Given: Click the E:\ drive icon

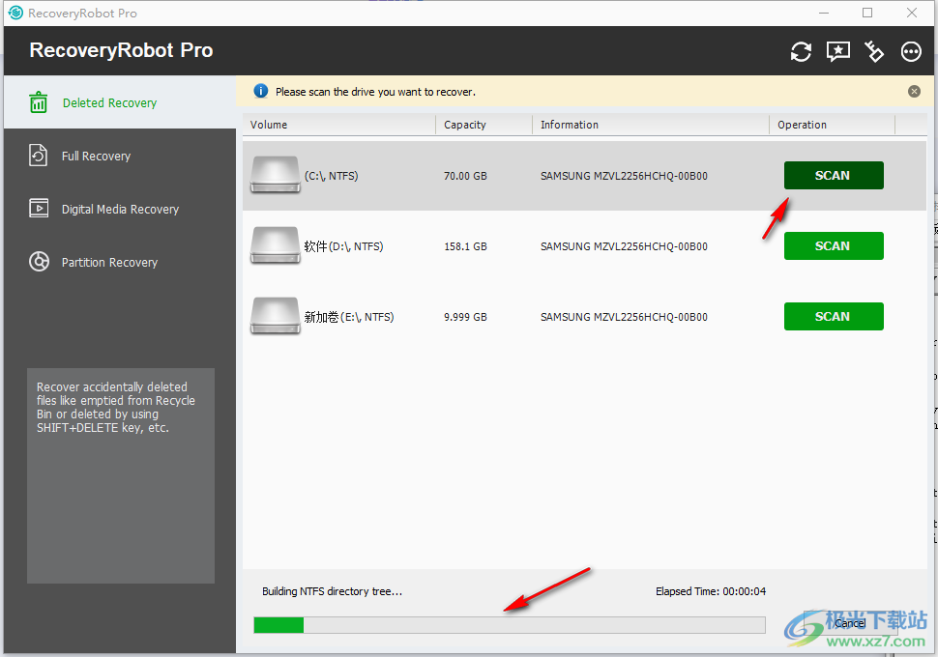Looking at the screenshot, I should pyautogui.click(x=276, y=316).
